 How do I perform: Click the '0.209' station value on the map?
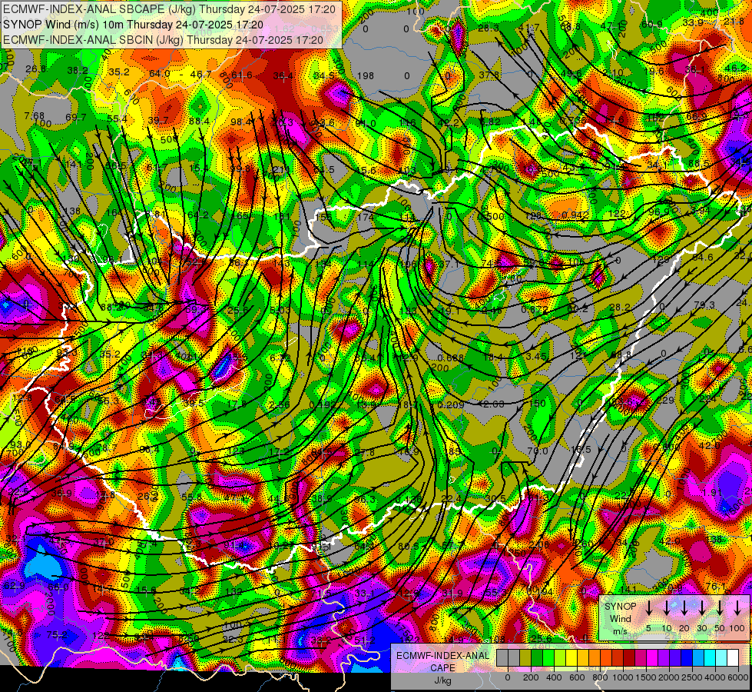(451, 405)
